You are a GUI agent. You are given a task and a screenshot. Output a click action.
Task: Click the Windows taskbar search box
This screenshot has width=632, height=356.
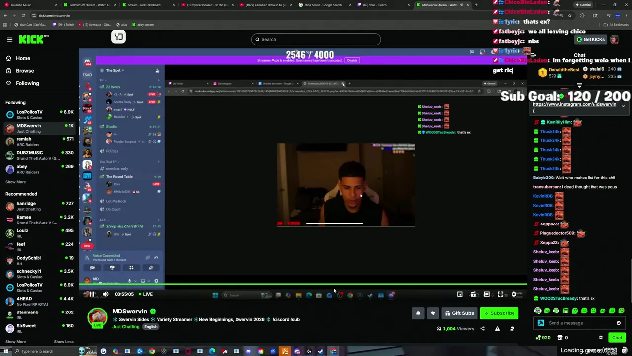point(44,351)
